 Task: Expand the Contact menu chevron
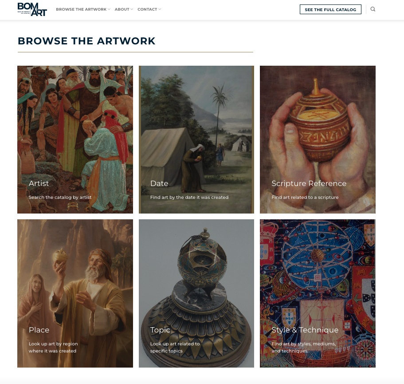pyautogui.click(x=160, y=9)
